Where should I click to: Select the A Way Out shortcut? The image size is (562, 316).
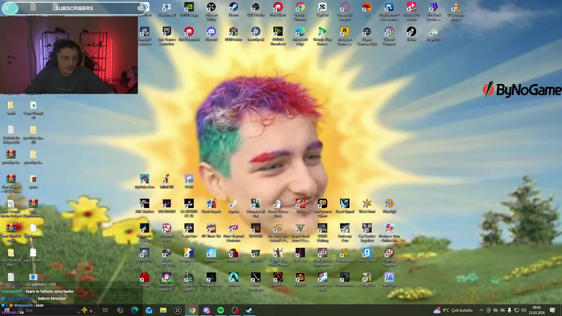[367, 280]
